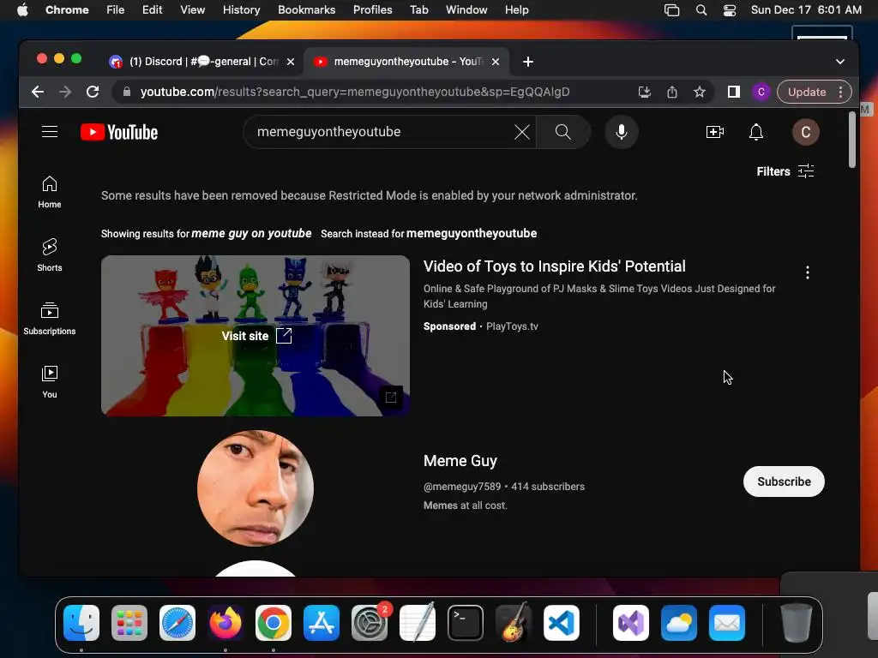This screenshot has width=878, height=658.
Task: Open the View menu
Action: pos(193,10)
